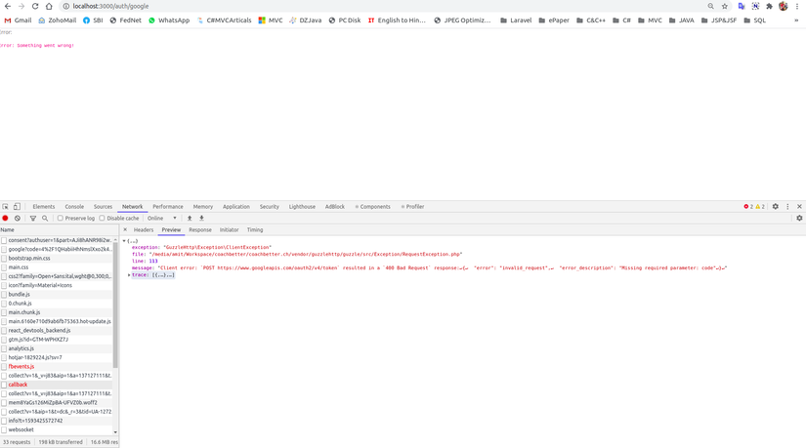Open the ZohoMail bookmark
Viewport: 806px width, 448px height.
point(57,20)
